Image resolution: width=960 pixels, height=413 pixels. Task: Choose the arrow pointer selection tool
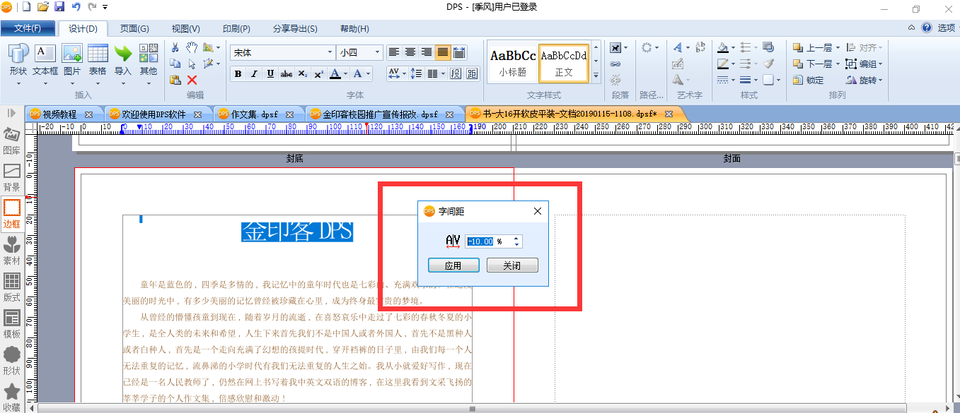[x=192, y=64]
